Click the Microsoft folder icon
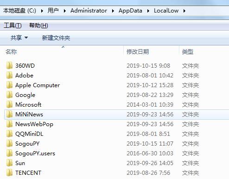The height and width of the screenshot is (179, 229). pos(9,104)
